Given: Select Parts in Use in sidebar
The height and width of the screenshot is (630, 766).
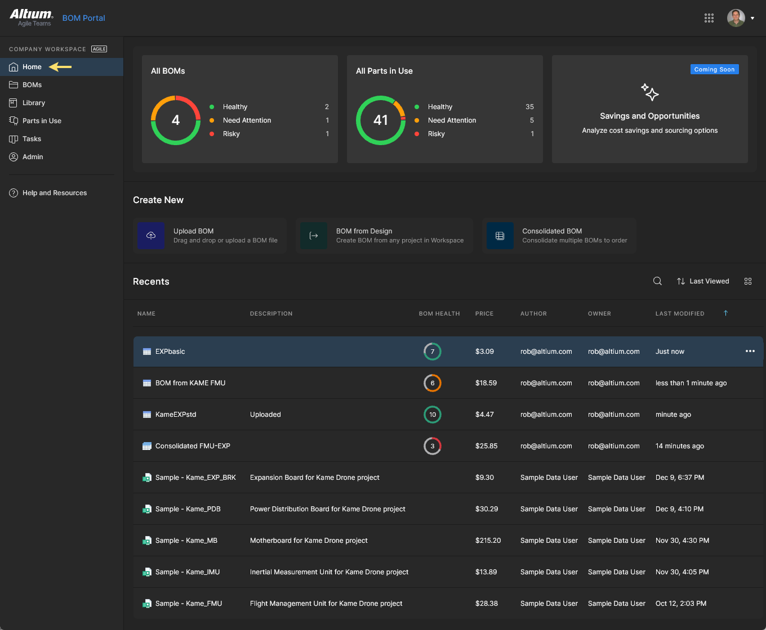Looking at the screenshot, I should (x=42, y=121).
